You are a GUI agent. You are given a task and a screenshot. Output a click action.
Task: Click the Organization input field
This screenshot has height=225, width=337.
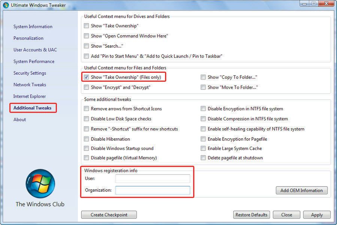coord(153,190)
